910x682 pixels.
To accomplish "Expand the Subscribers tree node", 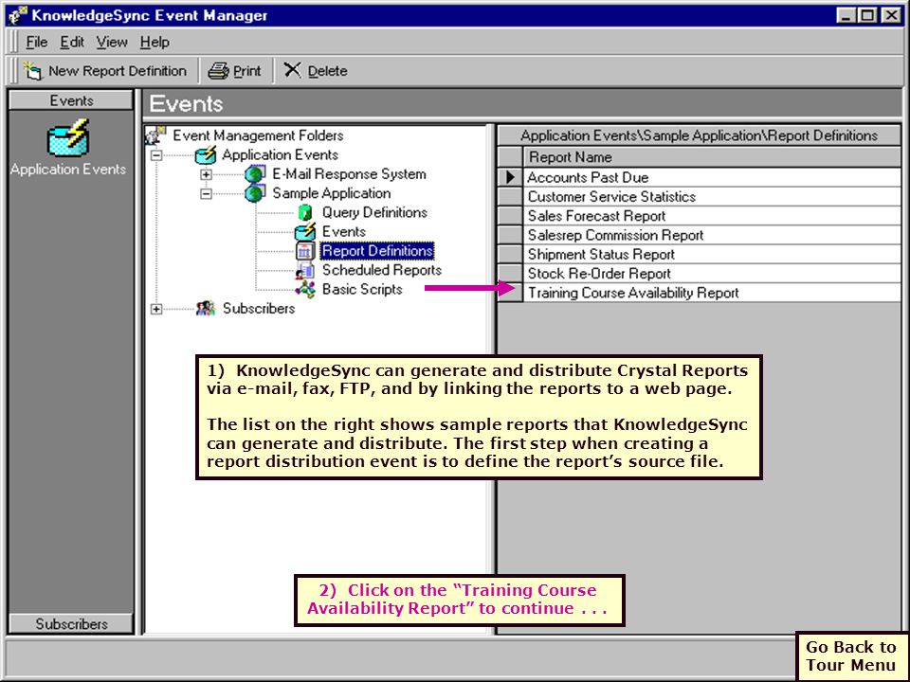I will 156,309.
